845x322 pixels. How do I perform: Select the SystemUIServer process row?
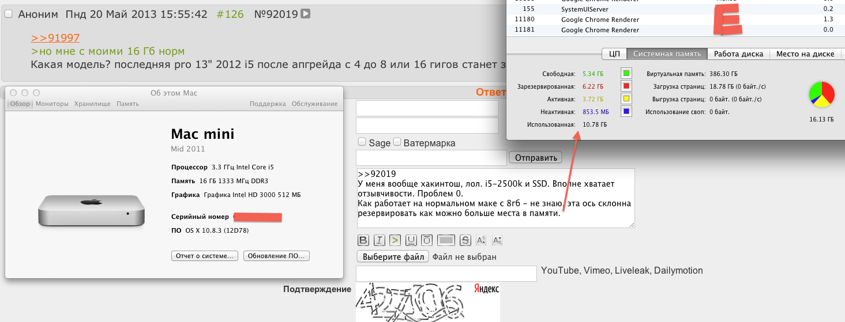675,9
